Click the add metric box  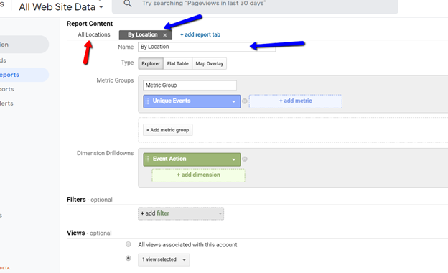point(295,101)
